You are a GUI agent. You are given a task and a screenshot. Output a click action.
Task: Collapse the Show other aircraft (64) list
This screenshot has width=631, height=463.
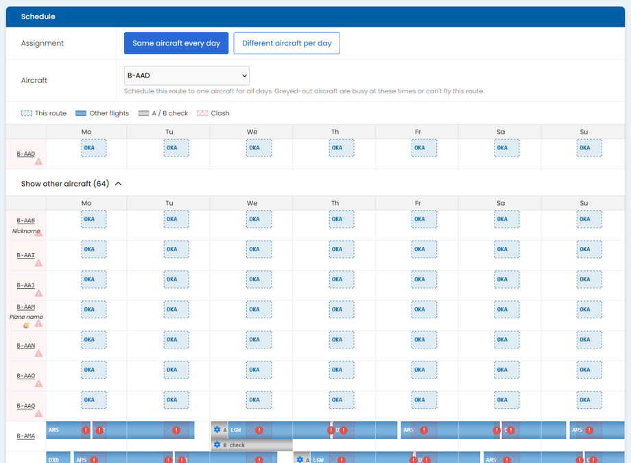click(x=71, y=184)
